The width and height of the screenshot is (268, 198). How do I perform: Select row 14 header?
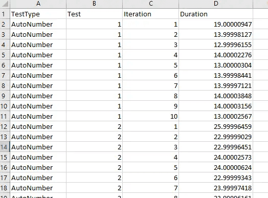(x=5, y=147)
